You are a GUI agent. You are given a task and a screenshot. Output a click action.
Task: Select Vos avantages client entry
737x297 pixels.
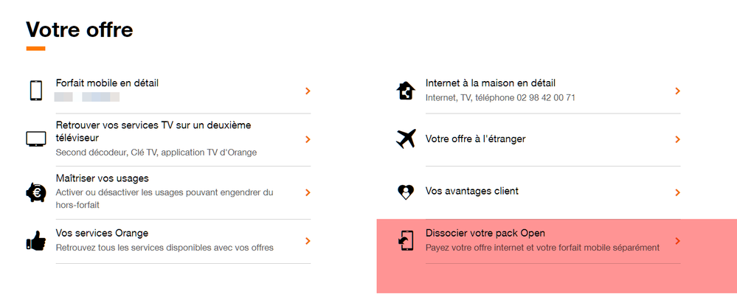[471, 191]
